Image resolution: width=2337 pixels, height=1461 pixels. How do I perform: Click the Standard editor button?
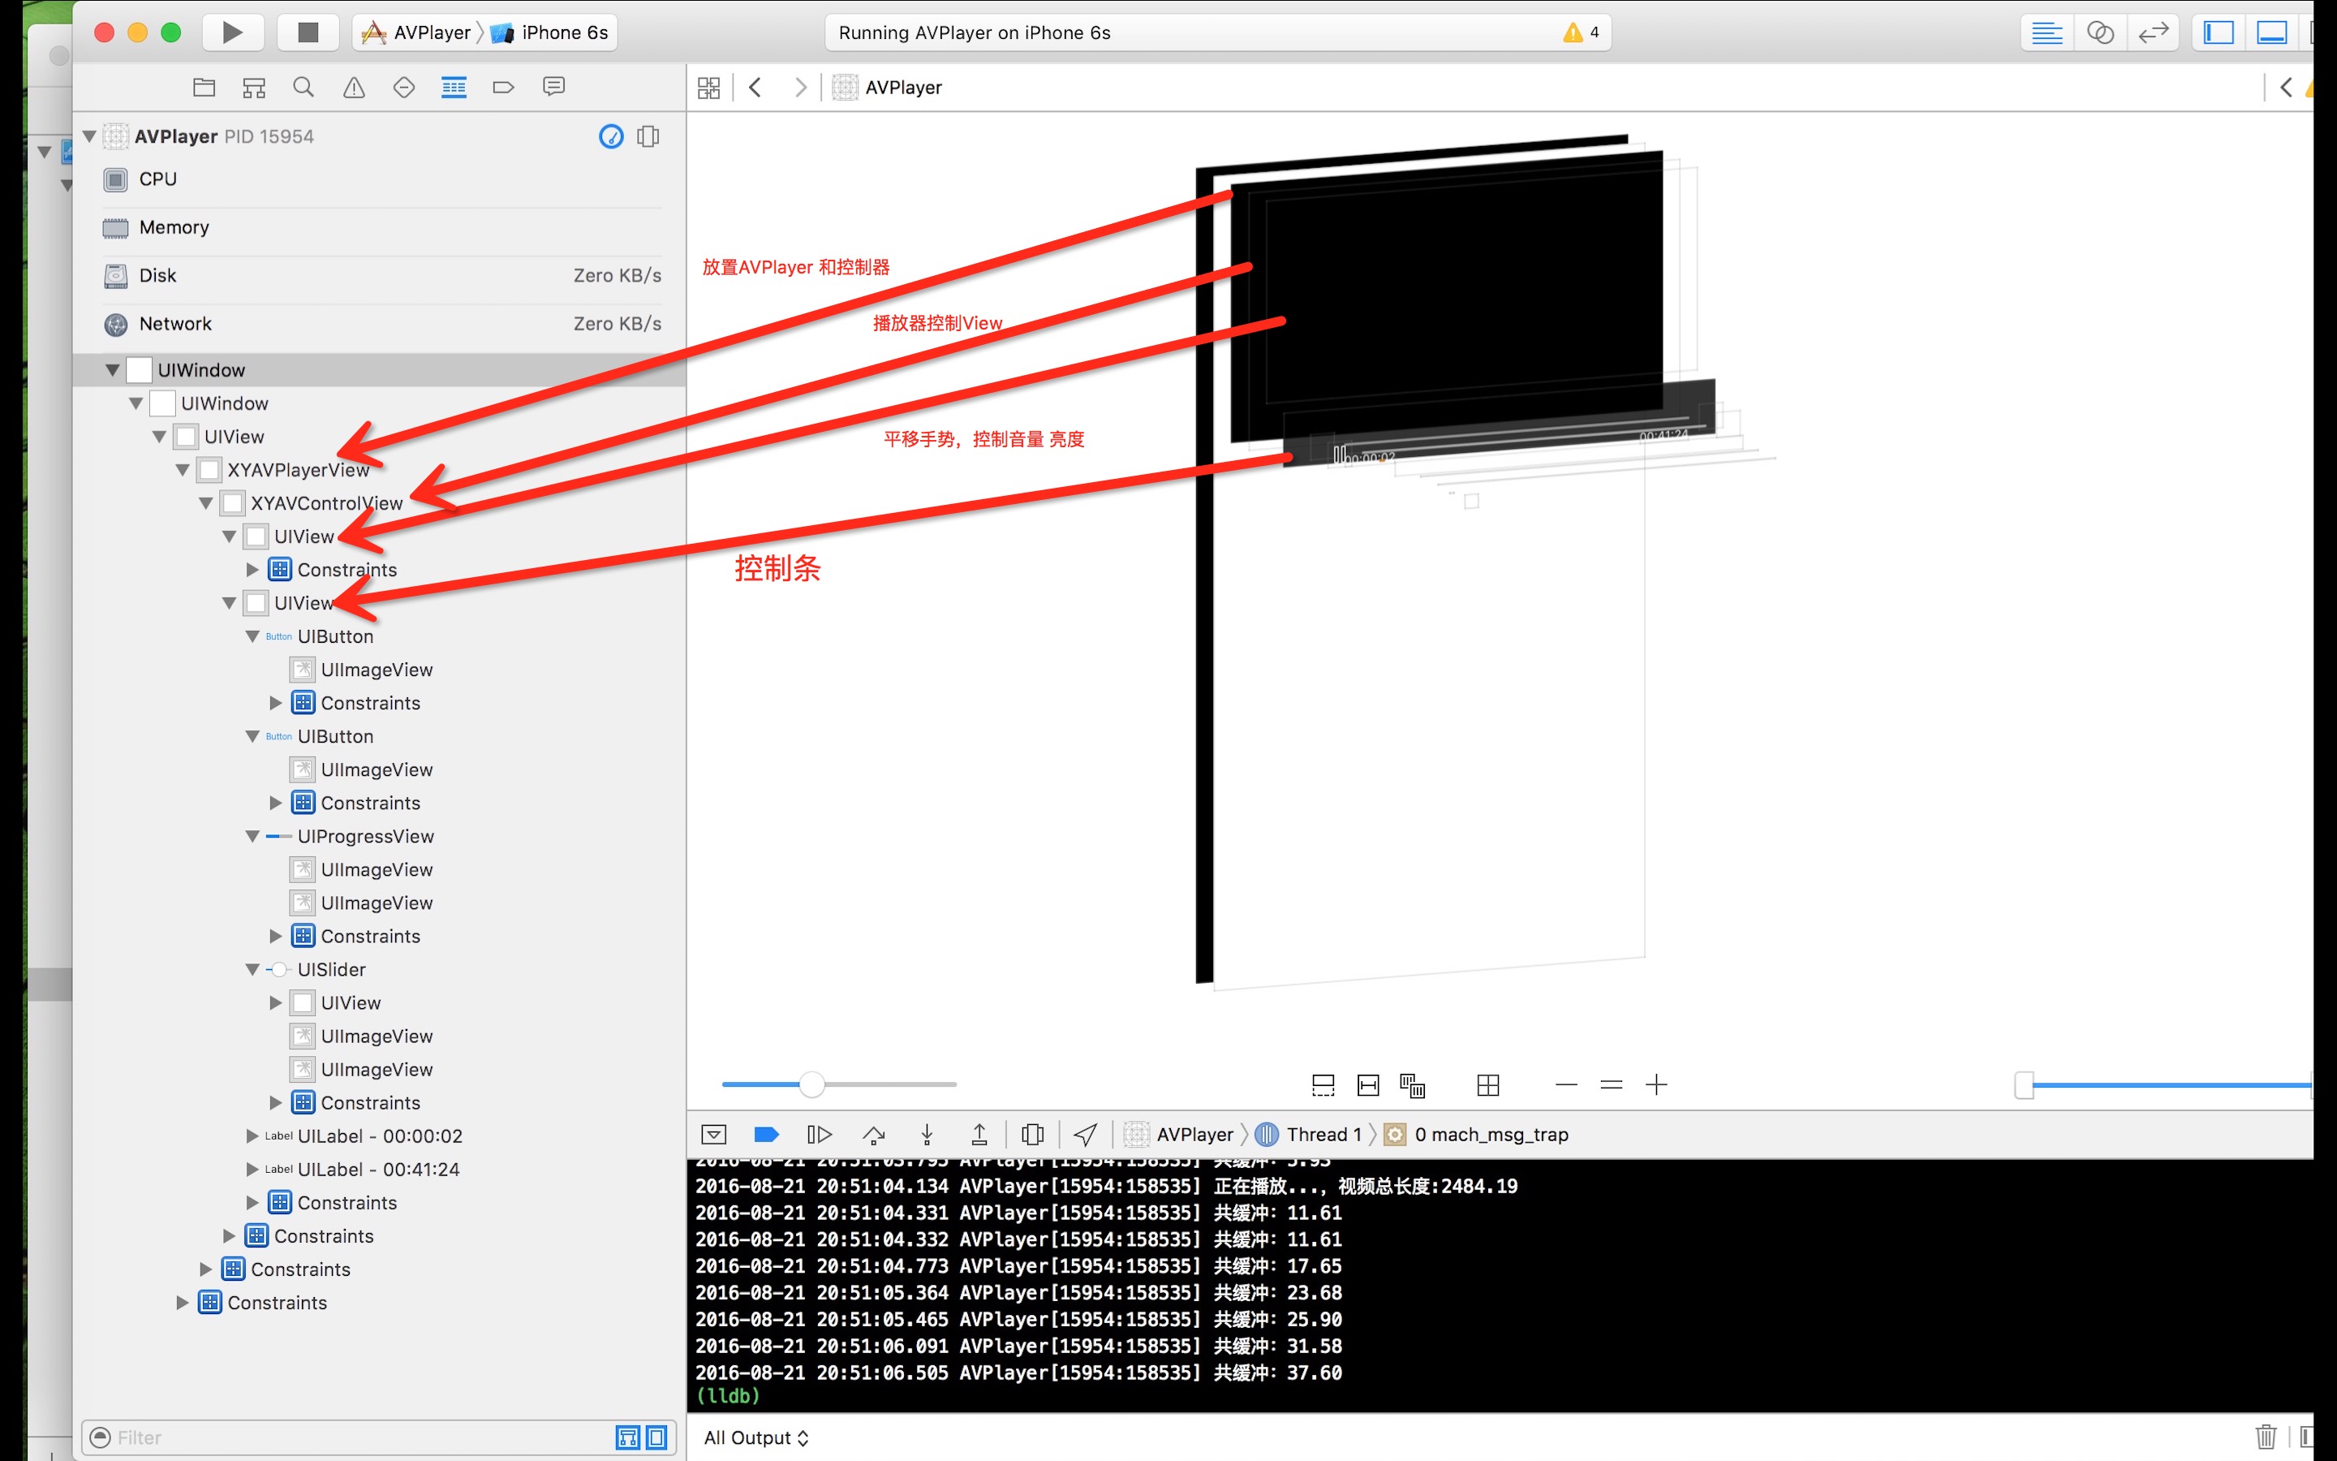click(2046, 32)
